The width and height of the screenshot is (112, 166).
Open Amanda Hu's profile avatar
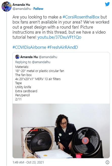point(7,7)
